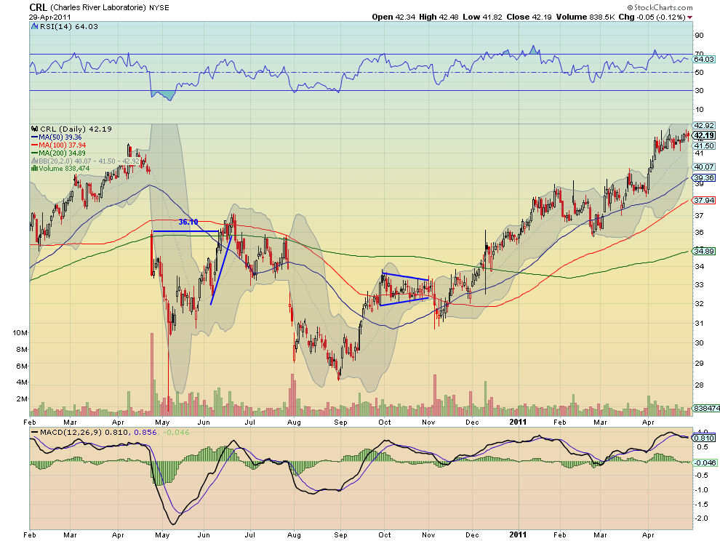Click the 64.03 RSI axis tag

click(704, 59)
